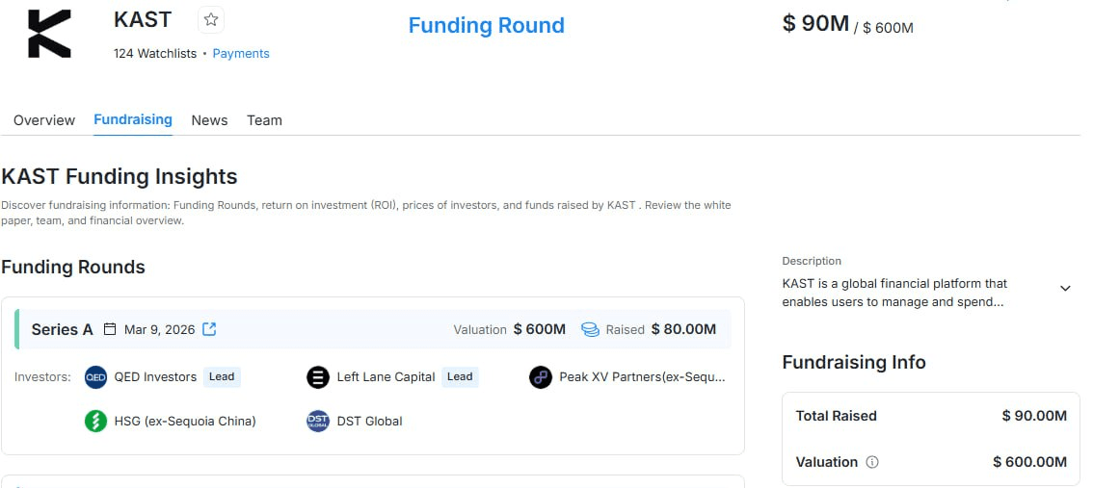Click the QED Investors logo

pyautogui.click(x=95, y=377)
